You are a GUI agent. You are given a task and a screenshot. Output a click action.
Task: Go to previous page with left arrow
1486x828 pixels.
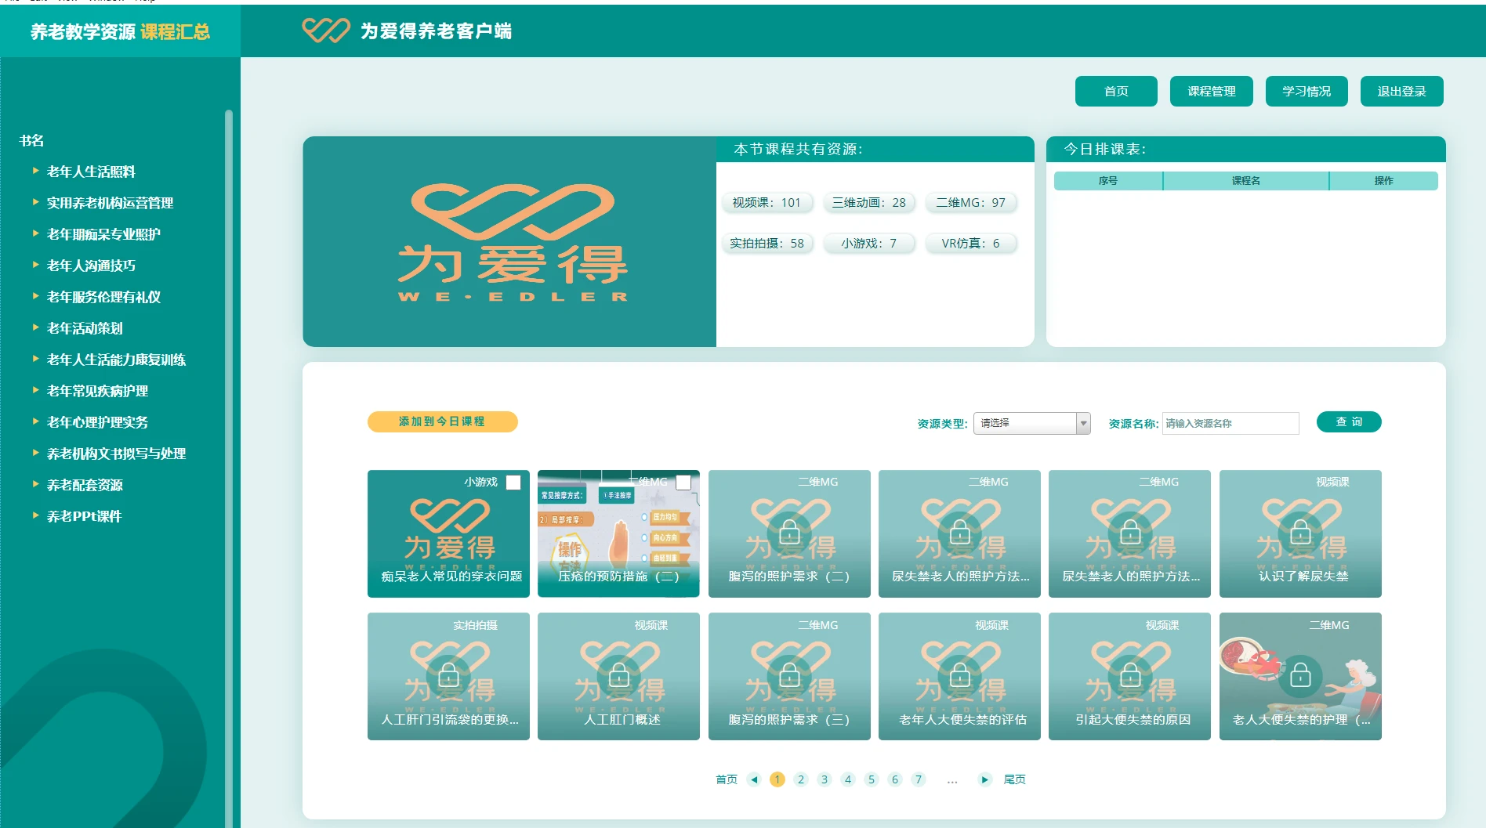click(x=754, y=779)
